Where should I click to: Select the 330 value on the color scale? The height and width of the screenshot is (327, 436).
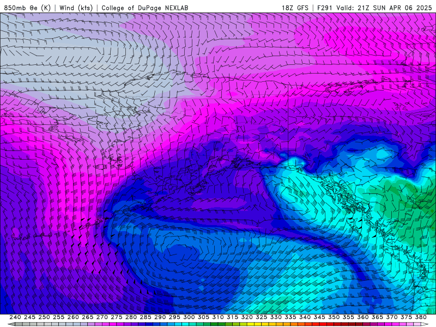(276, 317)
